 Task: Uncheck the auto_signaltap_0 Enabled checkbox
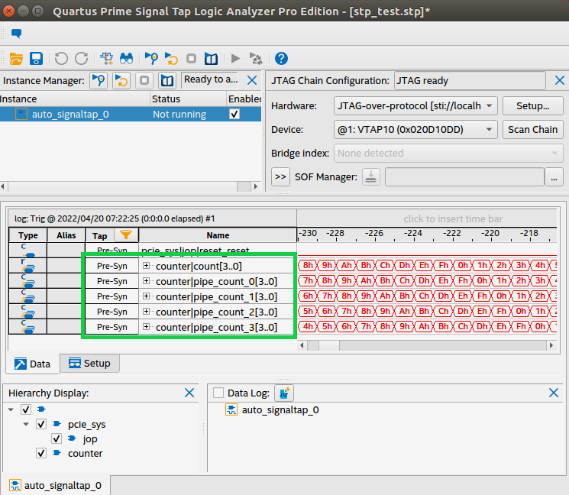pos(234,114)
